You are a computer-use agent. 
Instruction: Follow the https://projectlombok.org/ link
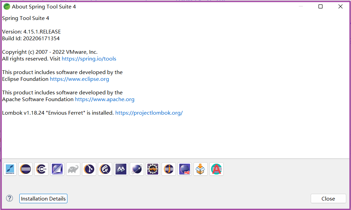pyautogui.click(x=149, y=113)
